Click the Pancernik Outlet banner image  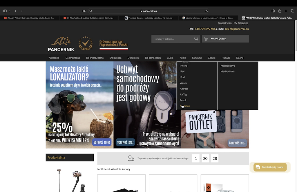tap(215, 129)
